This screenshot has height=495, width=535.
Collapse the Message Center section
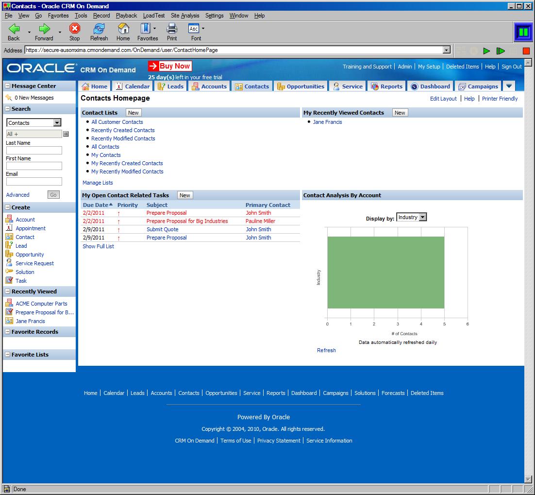tap(7, 86)
